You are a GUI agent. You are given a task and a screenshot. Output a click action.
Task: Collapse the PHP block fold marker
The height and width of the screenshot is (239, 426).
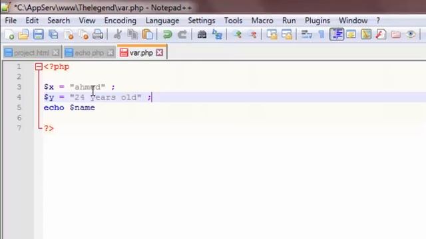tap(39, 66)
